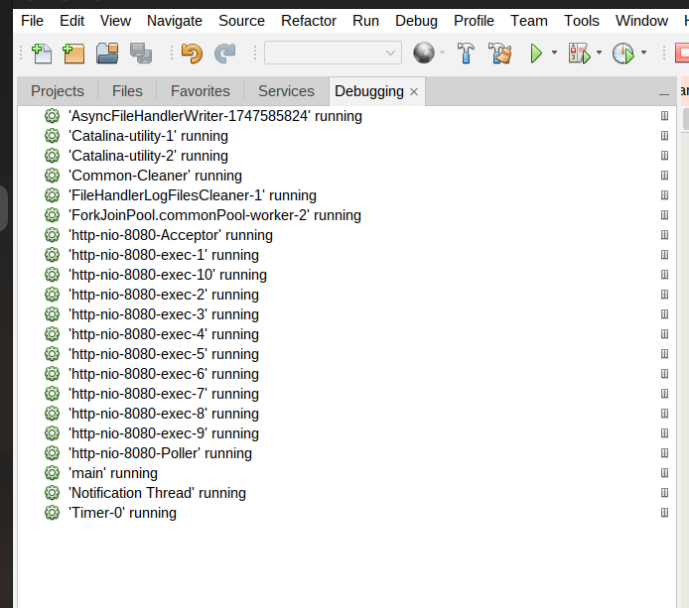
Task: Click the New Project toolbar icon
Action: [x=73, y=54]
